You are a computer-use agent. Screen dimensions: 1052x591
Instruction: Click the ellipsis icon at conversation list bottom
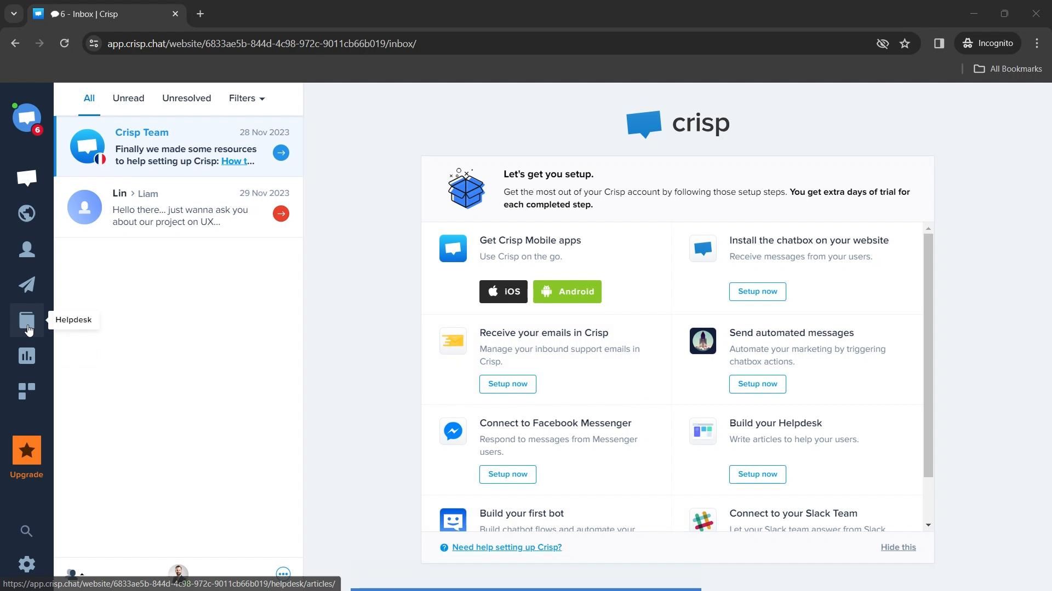point(283,573)
